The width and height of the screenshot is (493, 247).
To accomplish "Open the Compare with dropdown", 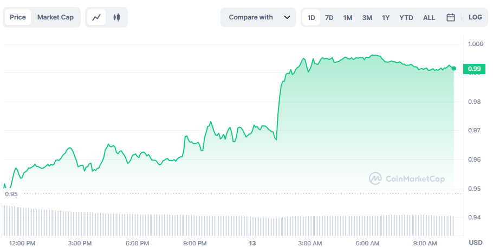I will click(258, 17).
